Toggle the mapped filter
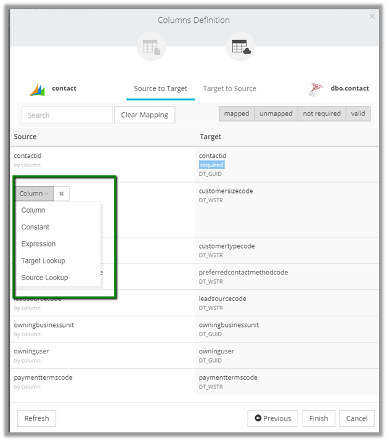The width and height of the screenshot is (387, 441). pos(237,114)
